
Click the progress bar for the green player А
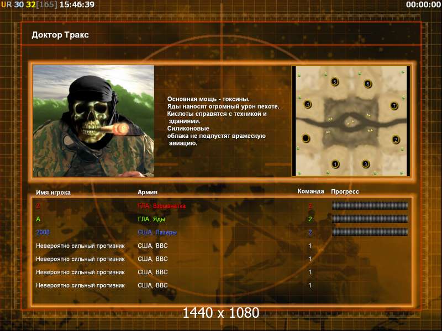[370, 218]
